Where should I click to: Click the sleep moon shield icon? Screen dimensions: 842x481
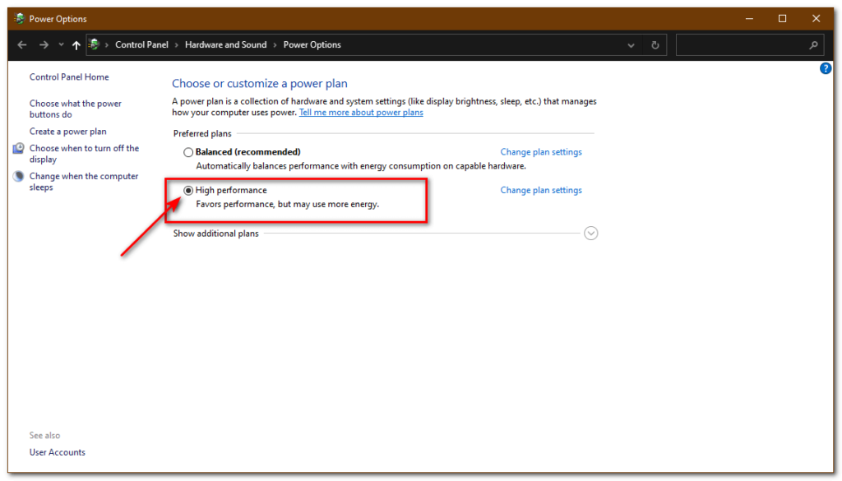pos(19,176)
